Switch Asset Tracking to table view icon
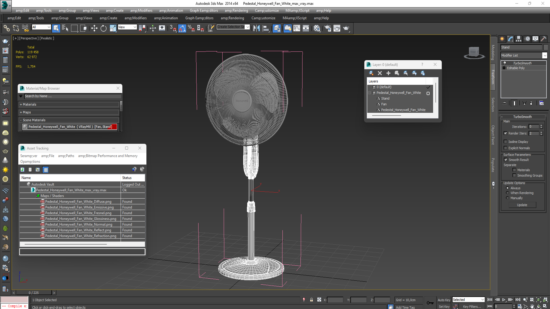Screen dimensions: 550x309 click(x=46, y=170)
